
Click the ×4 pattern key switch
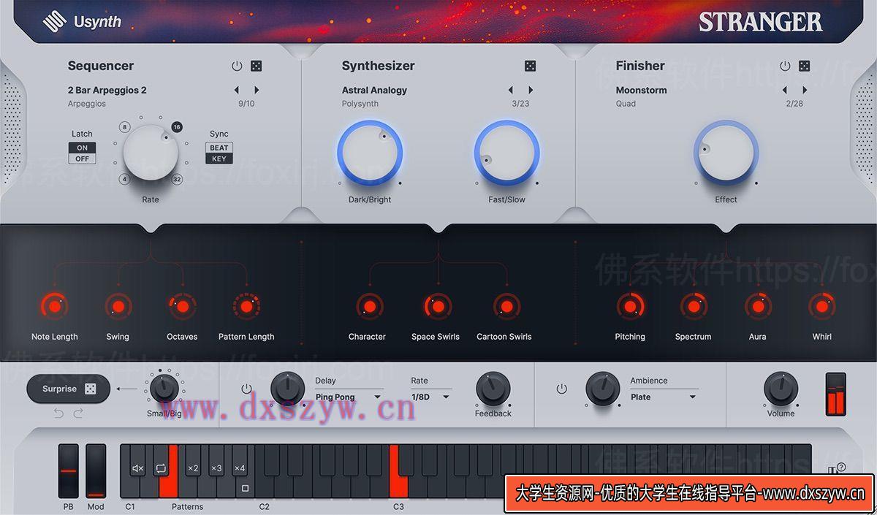tap(240, 468)
